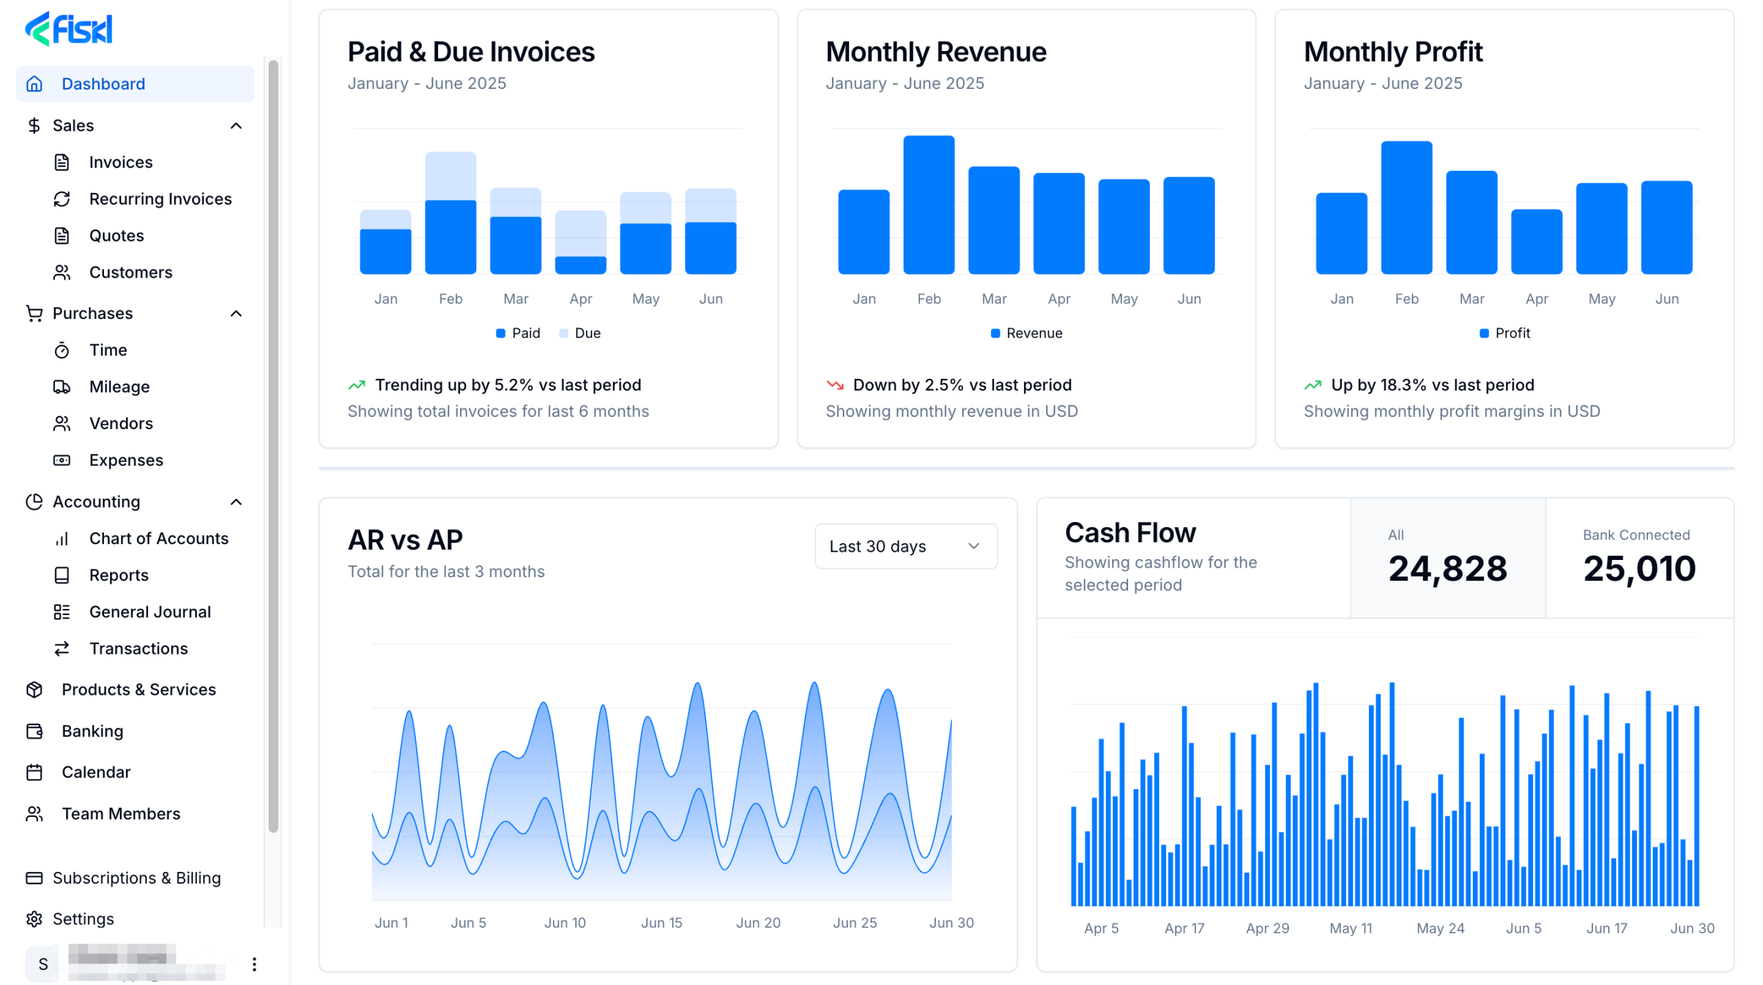Screen dimensions: 1763x985
Task: Click the Banking wallet icon
Action: (x=34, y=731)
